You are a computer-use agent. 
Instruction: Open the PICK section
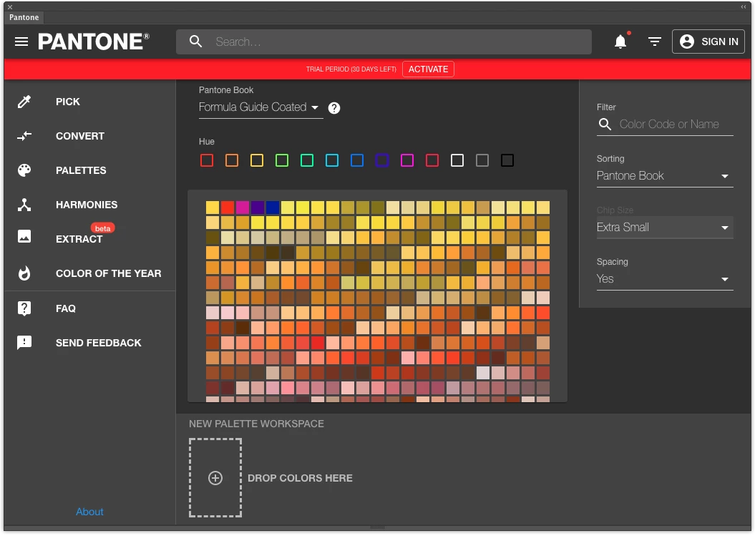[x=68, y=102]
